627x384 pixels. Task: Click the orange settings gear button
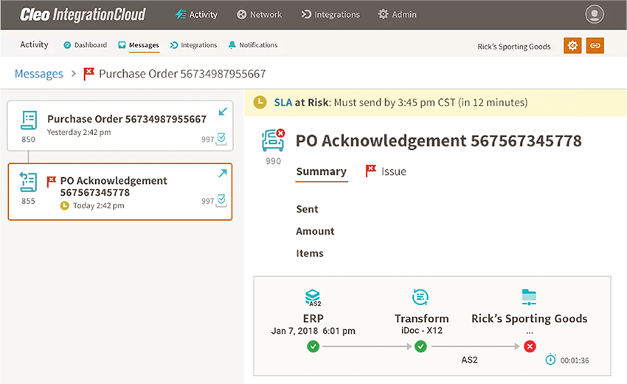(x=572, y=46)
